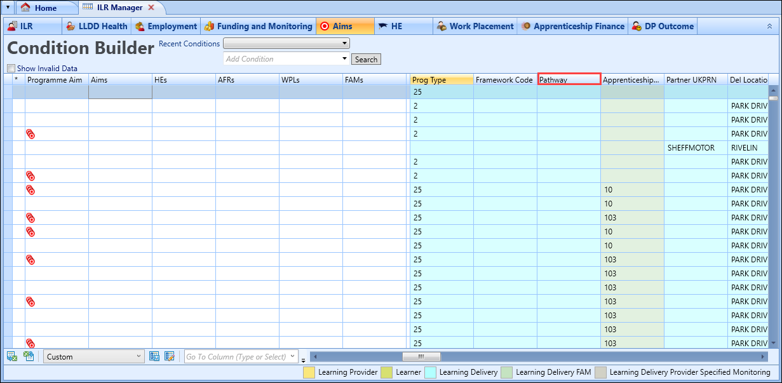The width and height of the screenshot is (782, 383).
Task: Open the Recent Conditions dropdown
Action: (x=287, y=44)
